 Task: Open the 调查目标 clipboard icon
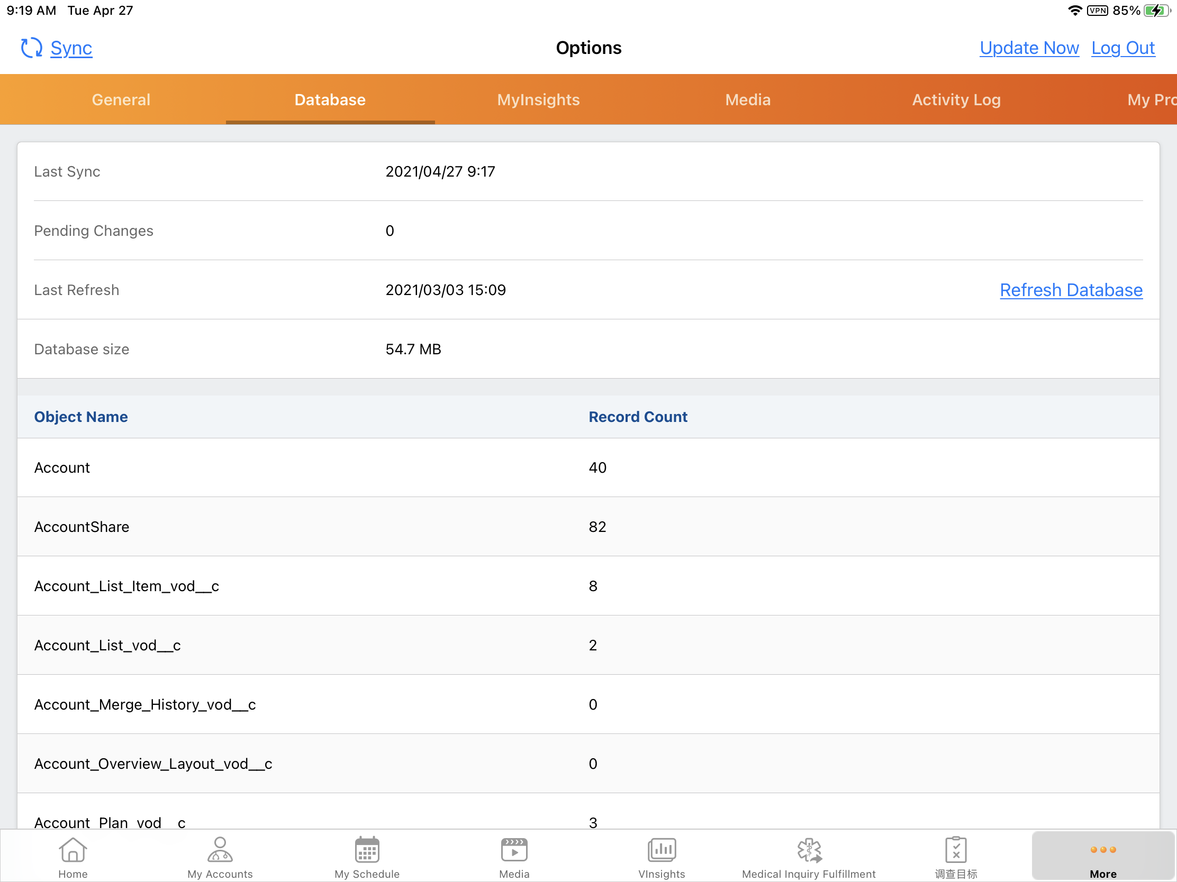pos(956,850)
